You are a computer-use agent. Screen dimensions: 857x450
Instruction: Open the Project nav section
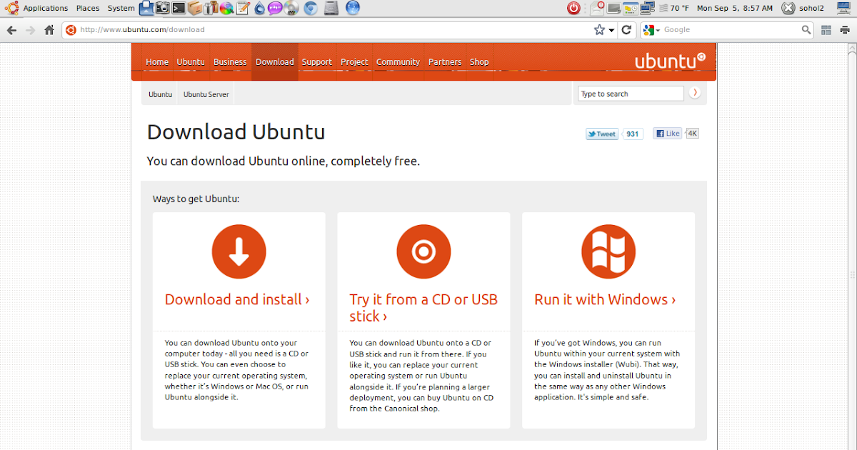tap(354, 62)
